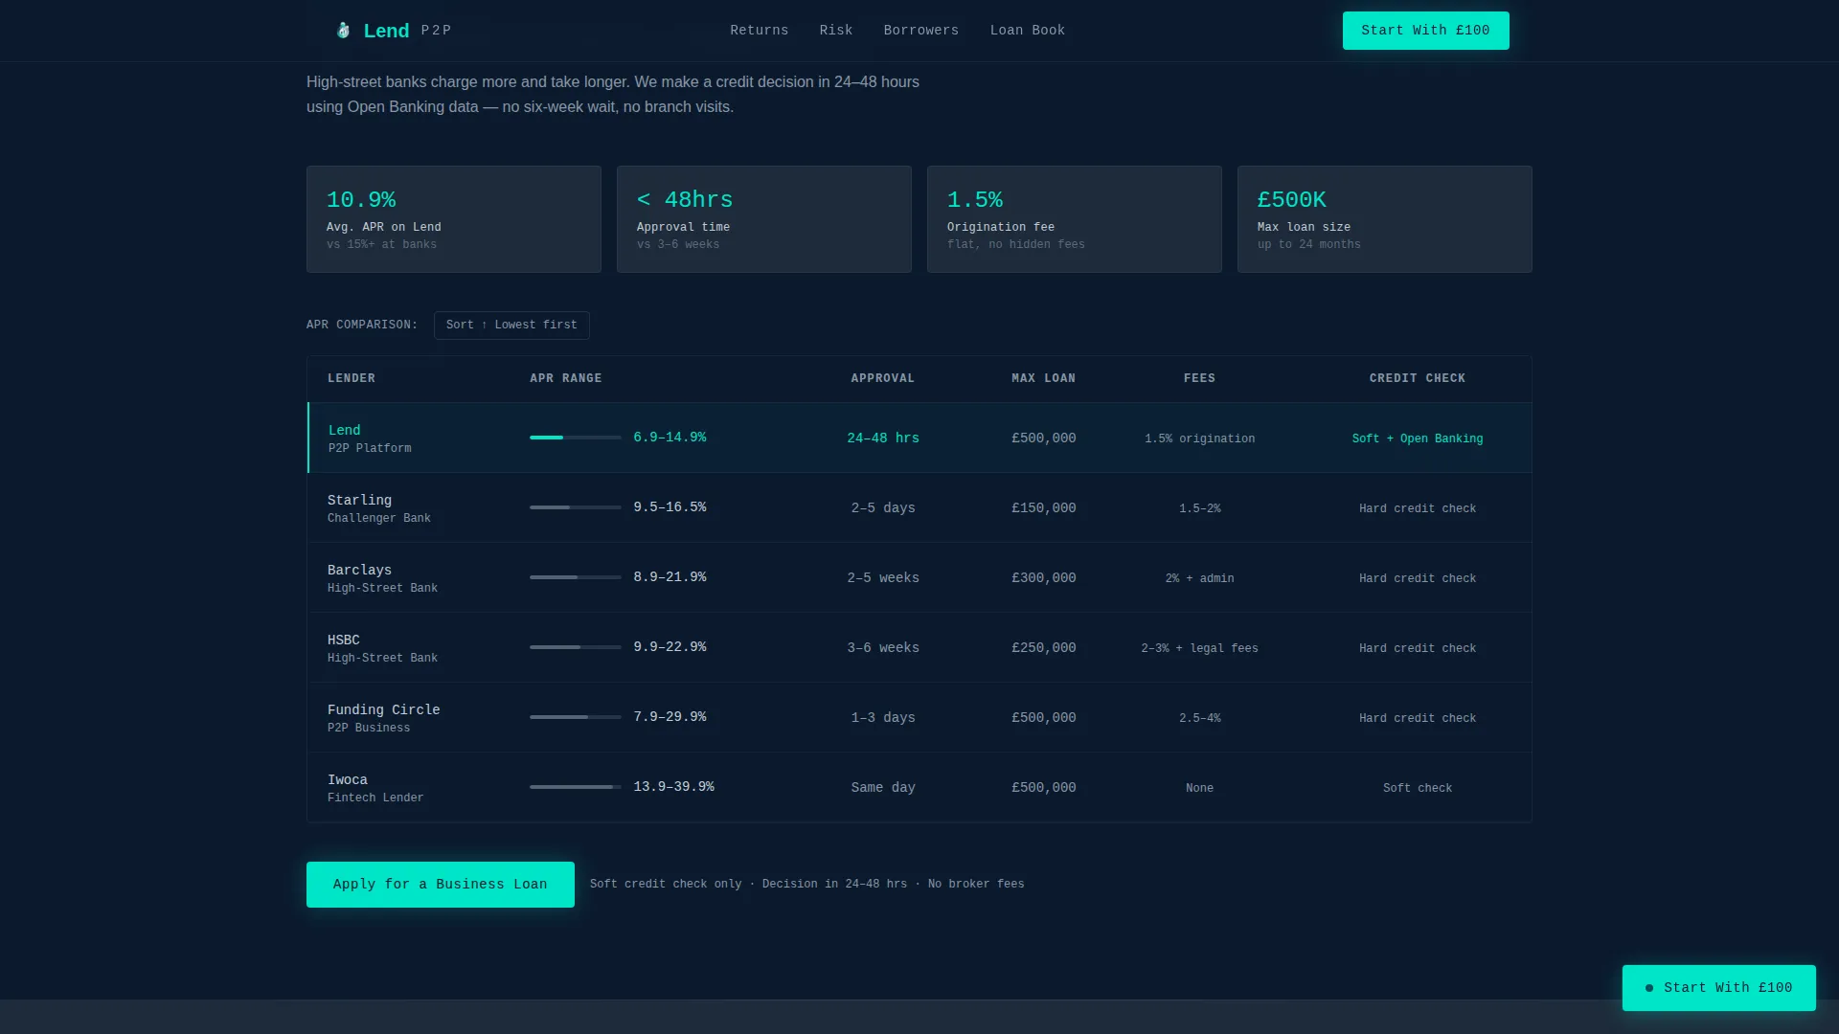
Task: Click the HSBC APR range bar
Action: pos(576,647)
